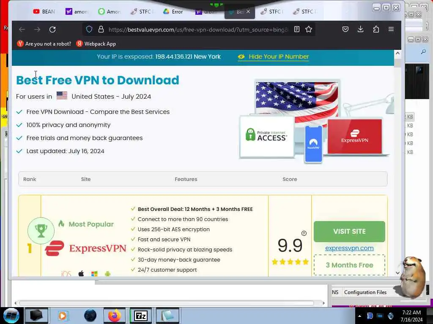This screenshot has height=324, width=433.
Task: Open Firefox from the taskbar
Action: coord(114,316)
